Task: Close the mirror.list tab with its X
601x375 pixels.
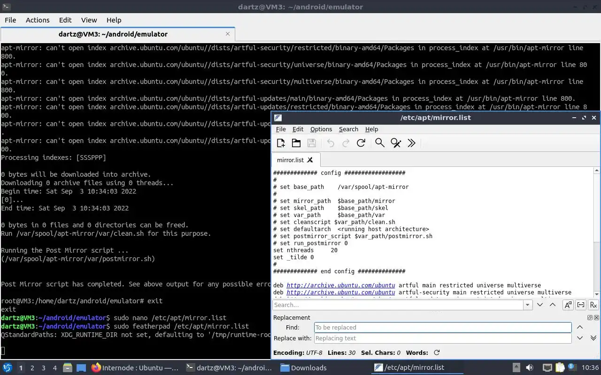Action: 310,160
